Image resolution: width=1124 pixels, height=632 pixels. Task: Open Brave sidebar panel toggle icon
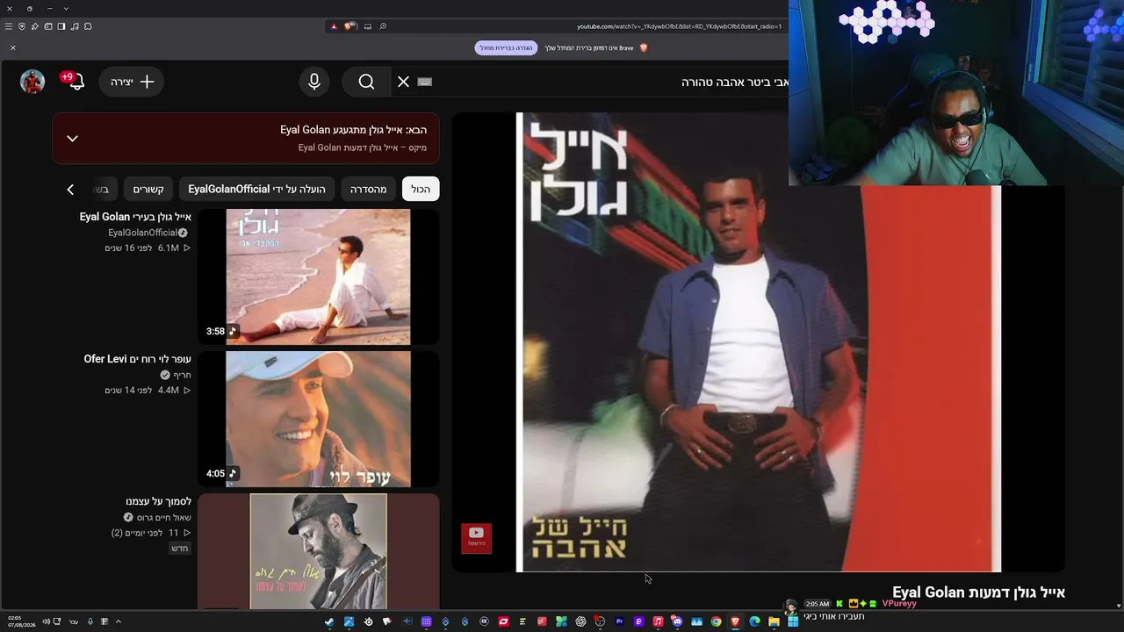click(61, 26)
